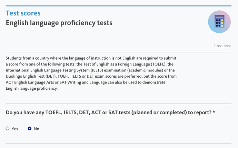Click "English language proficiency." ending the paragraph
The image size is (238, 148).
tap(31, 89)
